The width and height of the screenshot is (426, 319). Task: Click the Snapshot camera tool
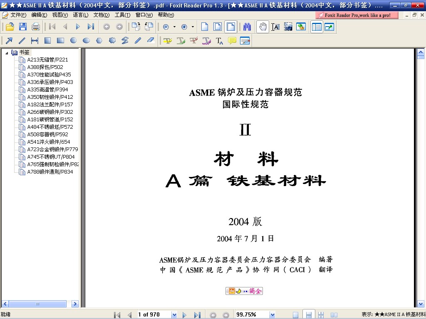tap(288, 27)
